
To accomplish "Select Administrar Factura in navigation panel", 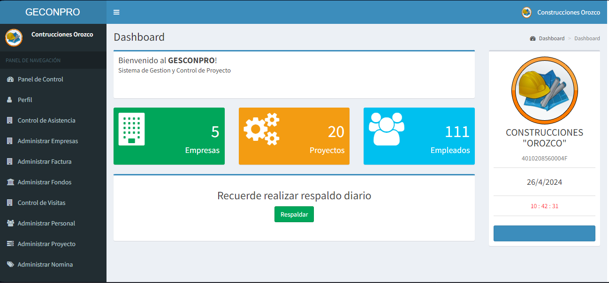I will [44, 162].
